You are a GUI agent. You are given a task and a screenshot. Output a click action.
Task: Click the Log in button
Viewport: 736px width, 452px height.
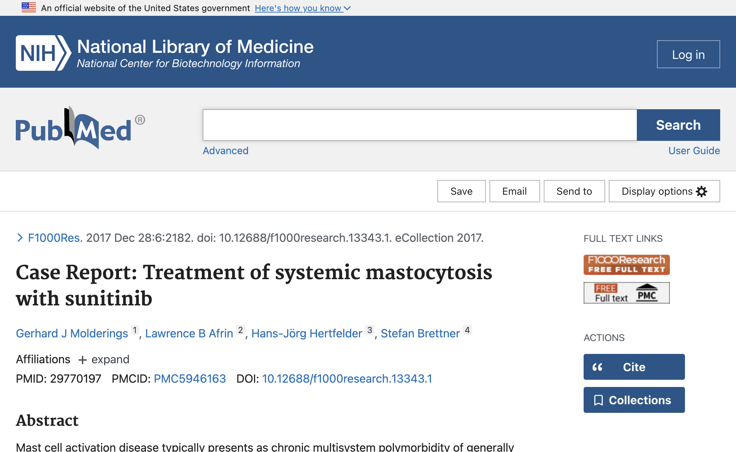point(688,54)
